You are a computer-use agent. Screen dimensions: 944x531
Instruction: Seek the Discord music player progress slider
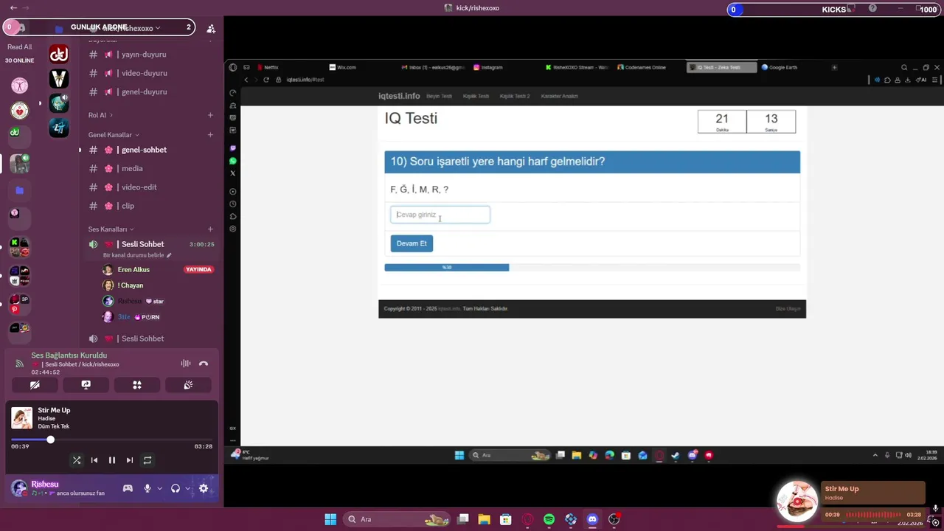(x=111, y=440)
